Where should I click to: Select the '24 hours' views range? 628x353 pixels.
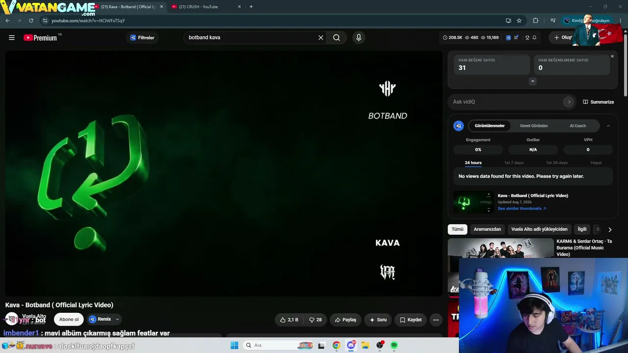point(473,163)
